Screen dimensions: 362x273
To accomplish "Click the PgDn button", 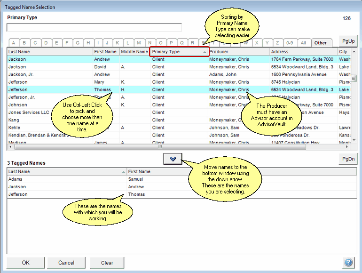I will click(x=348, y=159).
